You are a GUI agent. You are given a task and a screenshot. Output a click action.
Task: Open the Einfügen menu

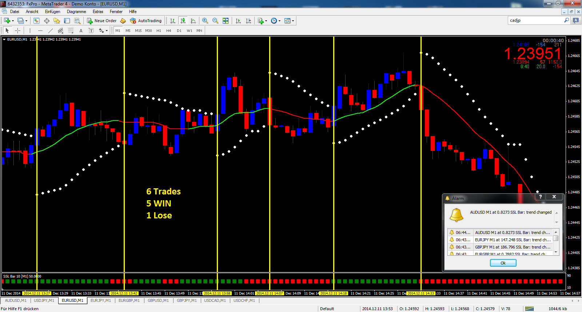coord(53,12)
